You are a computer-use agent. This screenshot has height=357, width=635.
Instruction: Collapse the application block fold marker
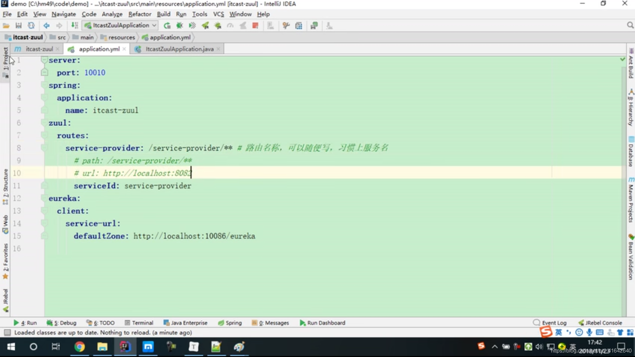pos(44,98)
